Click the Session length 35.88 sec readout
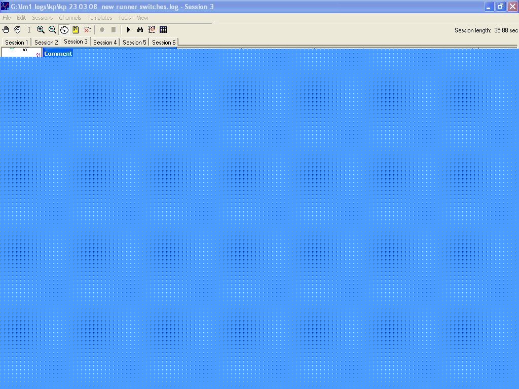 point(486,30)
